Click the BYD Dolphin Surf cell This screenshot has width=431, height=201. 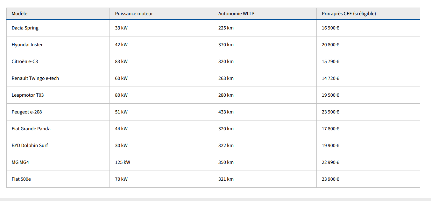[30, 146]
